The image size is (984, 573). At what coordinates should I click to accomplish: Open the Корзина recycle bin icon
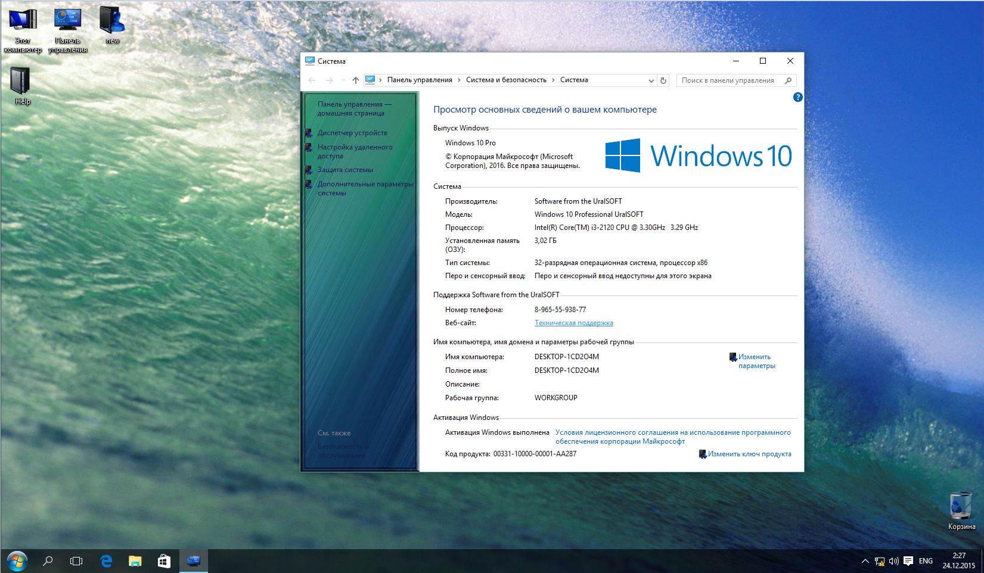961,510
